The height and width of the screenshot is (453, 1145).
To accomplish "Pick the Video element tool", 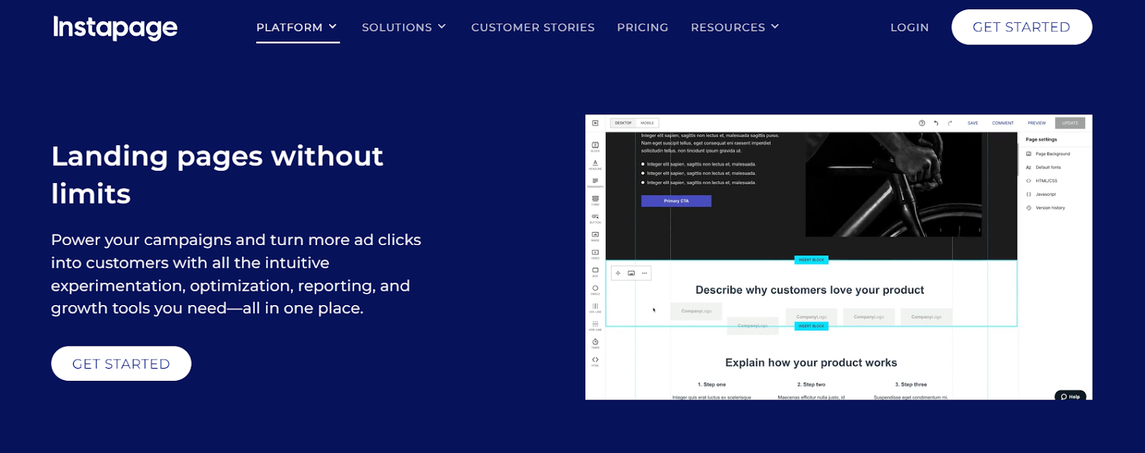I will pyautogui.click(x=595, y=253).
